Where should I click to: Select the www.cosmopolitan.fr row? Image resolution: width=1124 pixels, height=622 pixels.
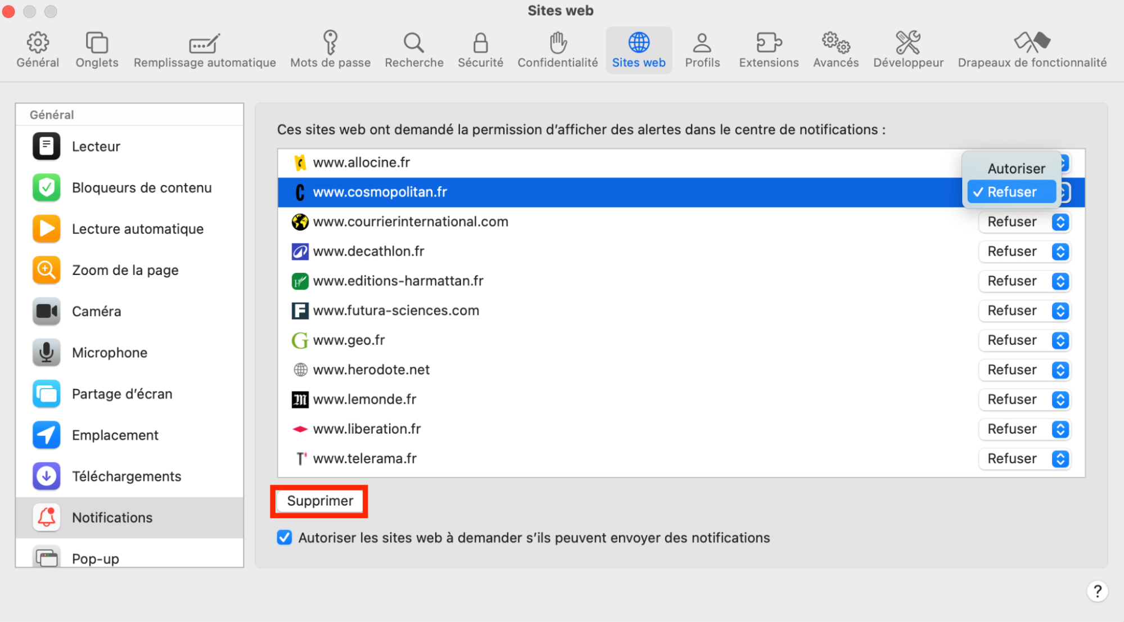point(681,192)
